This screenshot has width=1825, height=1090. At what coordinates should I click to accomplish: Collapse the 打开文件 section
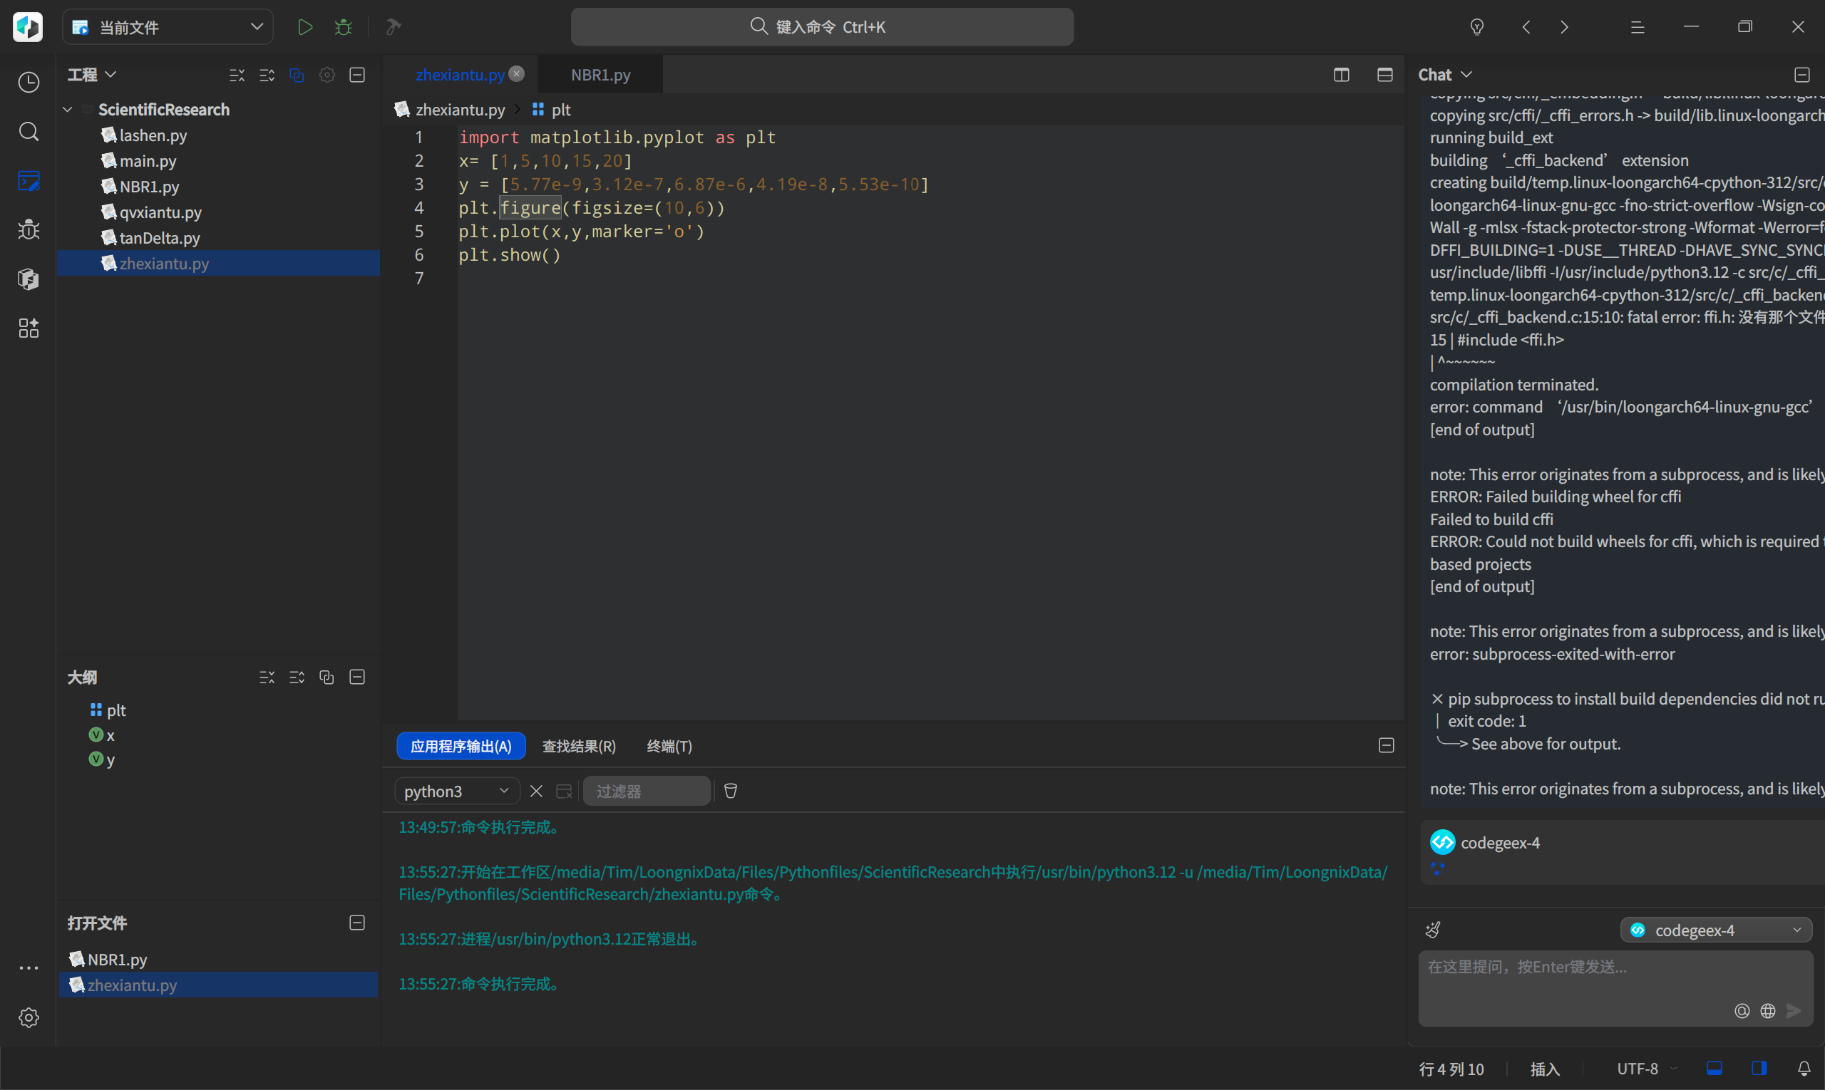coord(357,923)
